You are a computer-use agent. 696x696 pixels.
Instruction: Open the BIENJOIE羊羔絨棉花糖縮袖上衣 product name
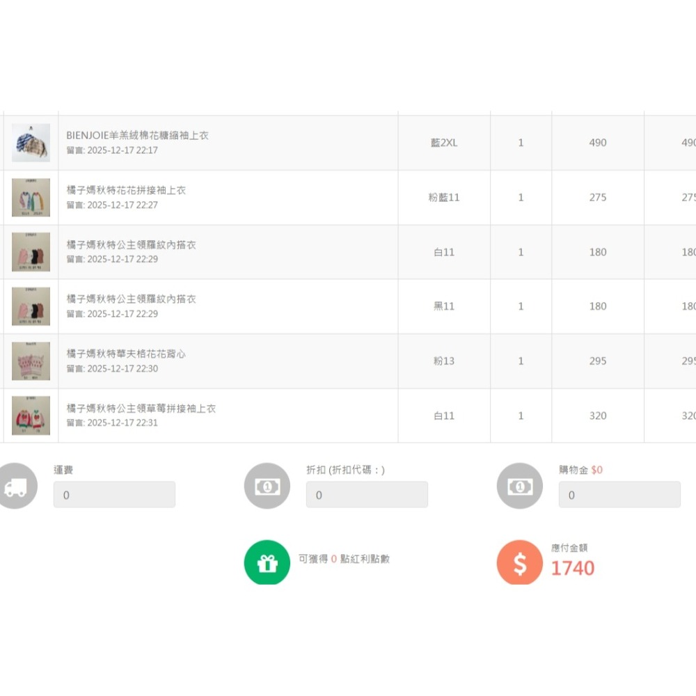137,136
